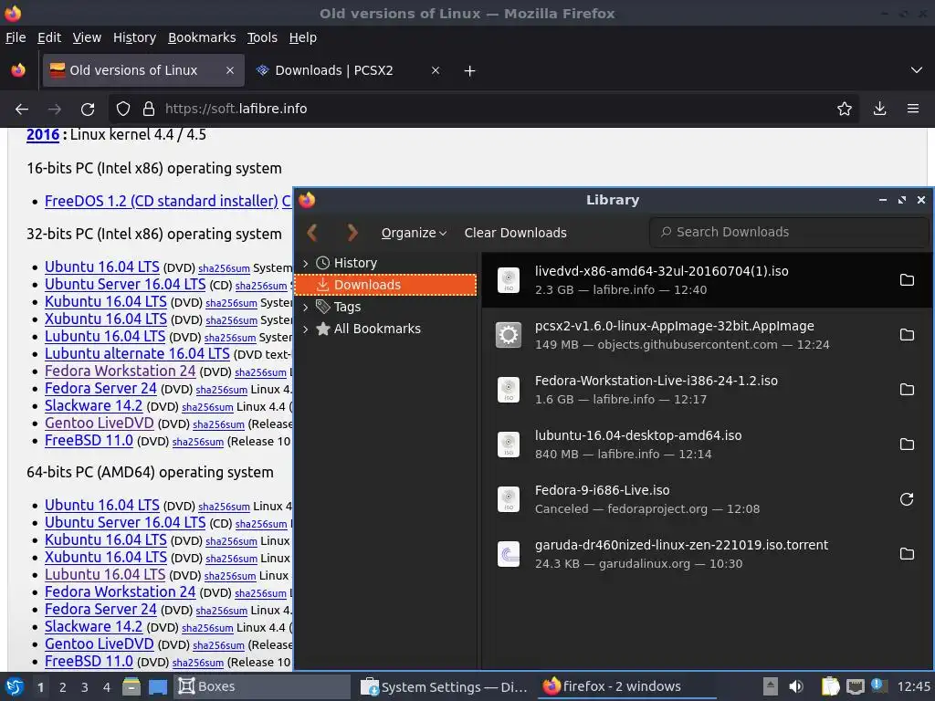Screen dimensions: 935x701
Task: Retry the canceled Fedora-9-i686-Live.iso download
Action: [907, 499]
